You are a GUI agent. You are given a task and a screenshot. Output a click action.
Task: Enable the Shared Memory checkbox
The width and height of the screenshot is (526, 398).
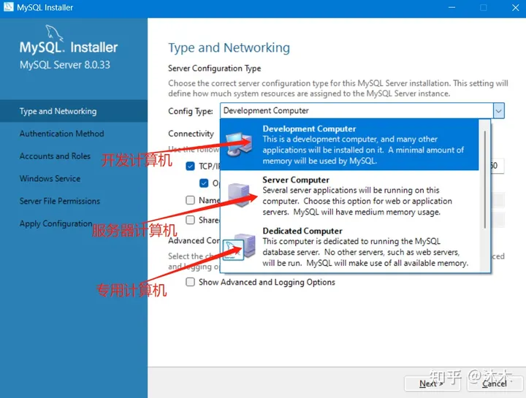coord(190,220)
